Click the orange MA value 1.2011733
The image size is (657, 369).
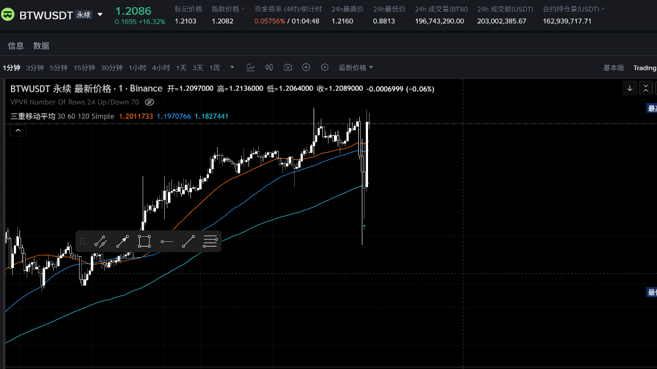[136, 116]
